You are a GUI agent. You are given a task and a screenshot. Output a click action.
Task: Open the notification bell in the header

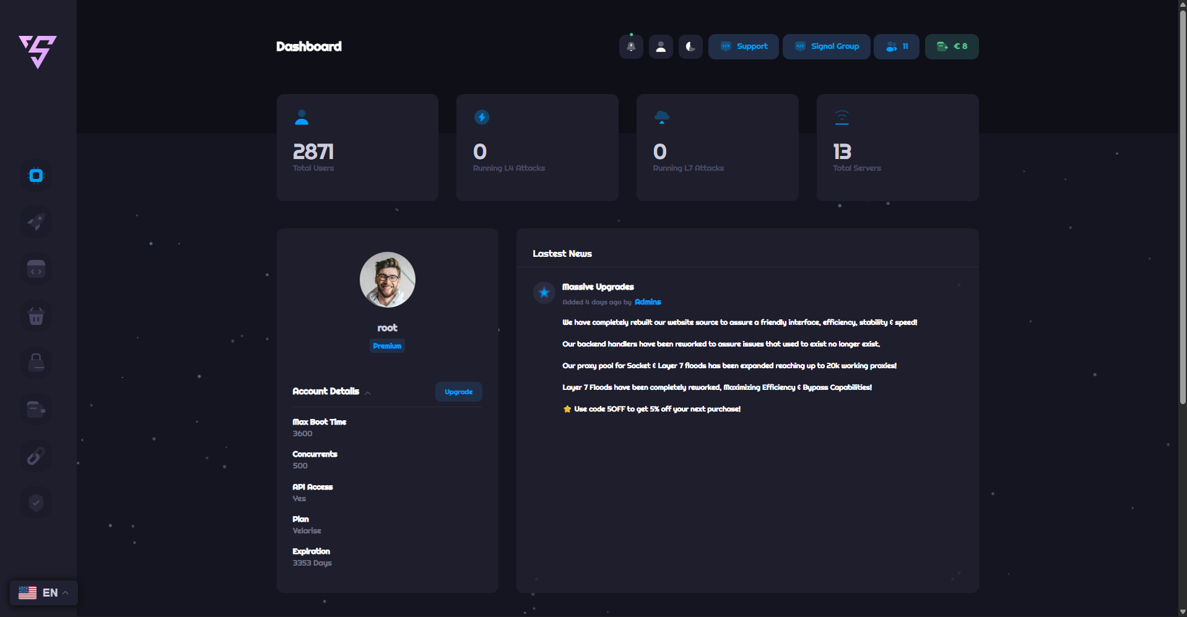point(631,47)
